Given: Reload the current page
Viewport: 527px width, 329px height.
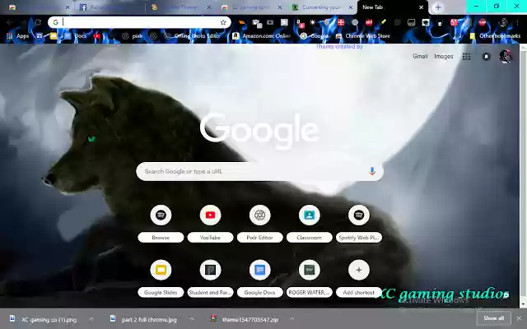Looking at the screenshot, I should (x=38, y=22).
